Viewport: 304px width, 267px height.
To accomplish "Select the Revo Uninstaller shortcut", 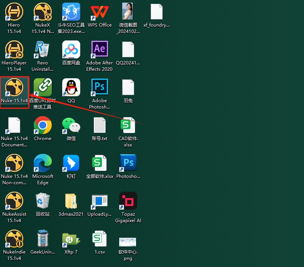I will [x=42, y=50].
